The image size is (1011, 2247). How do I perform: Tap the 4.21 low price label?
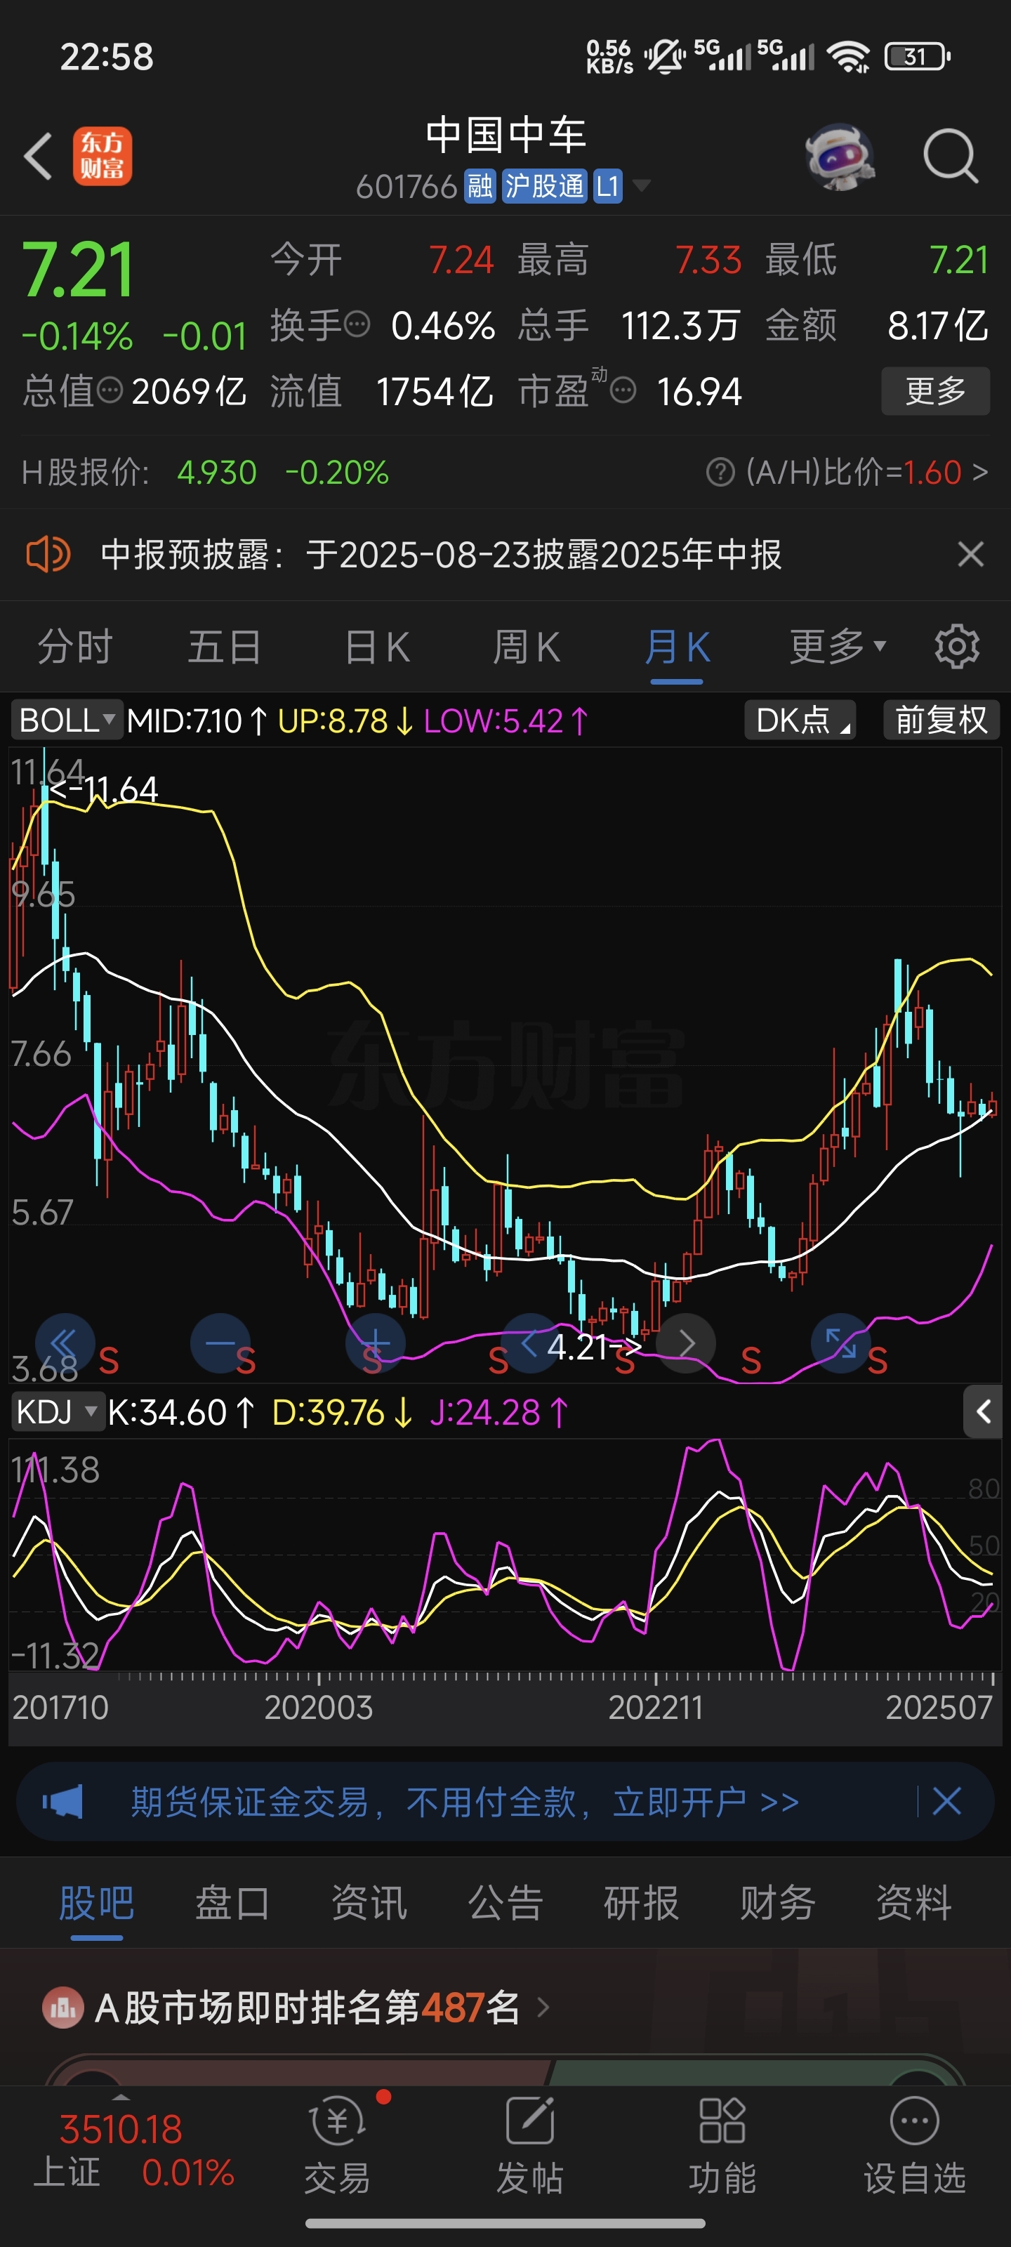pyautogui.click(x=594, y=1347)
